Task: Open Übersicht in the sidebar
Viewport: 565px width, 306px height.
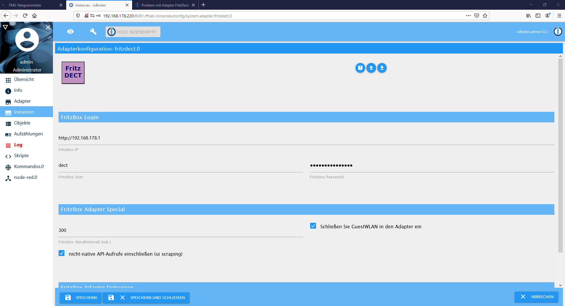Action: pyautogui.click(x=26, y=79)
